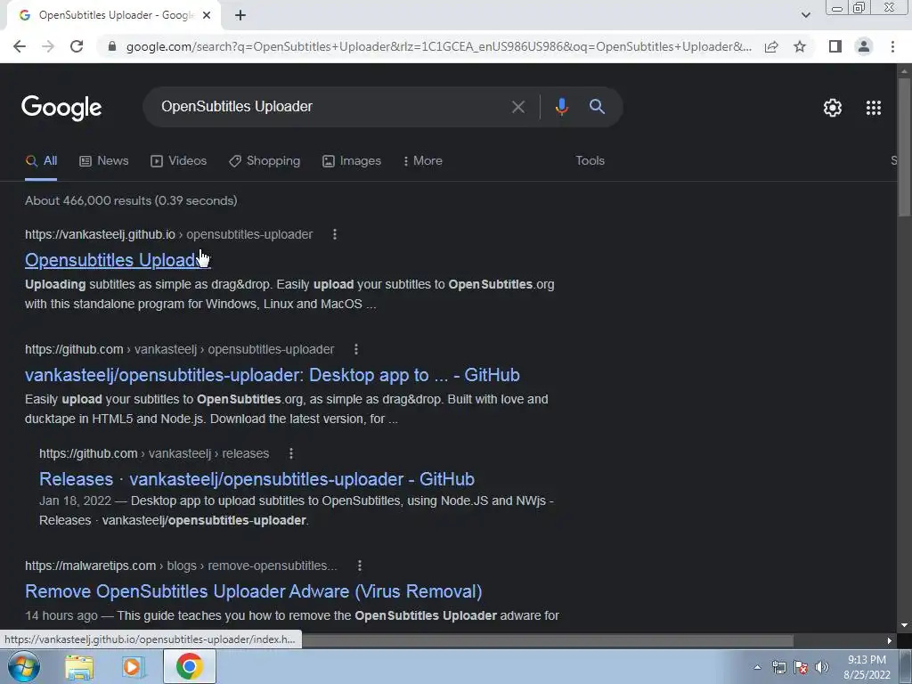This screenshot has height=684, width=912.
Task: Open the Action Center flag icon
Action: click(x=801, y=667)
